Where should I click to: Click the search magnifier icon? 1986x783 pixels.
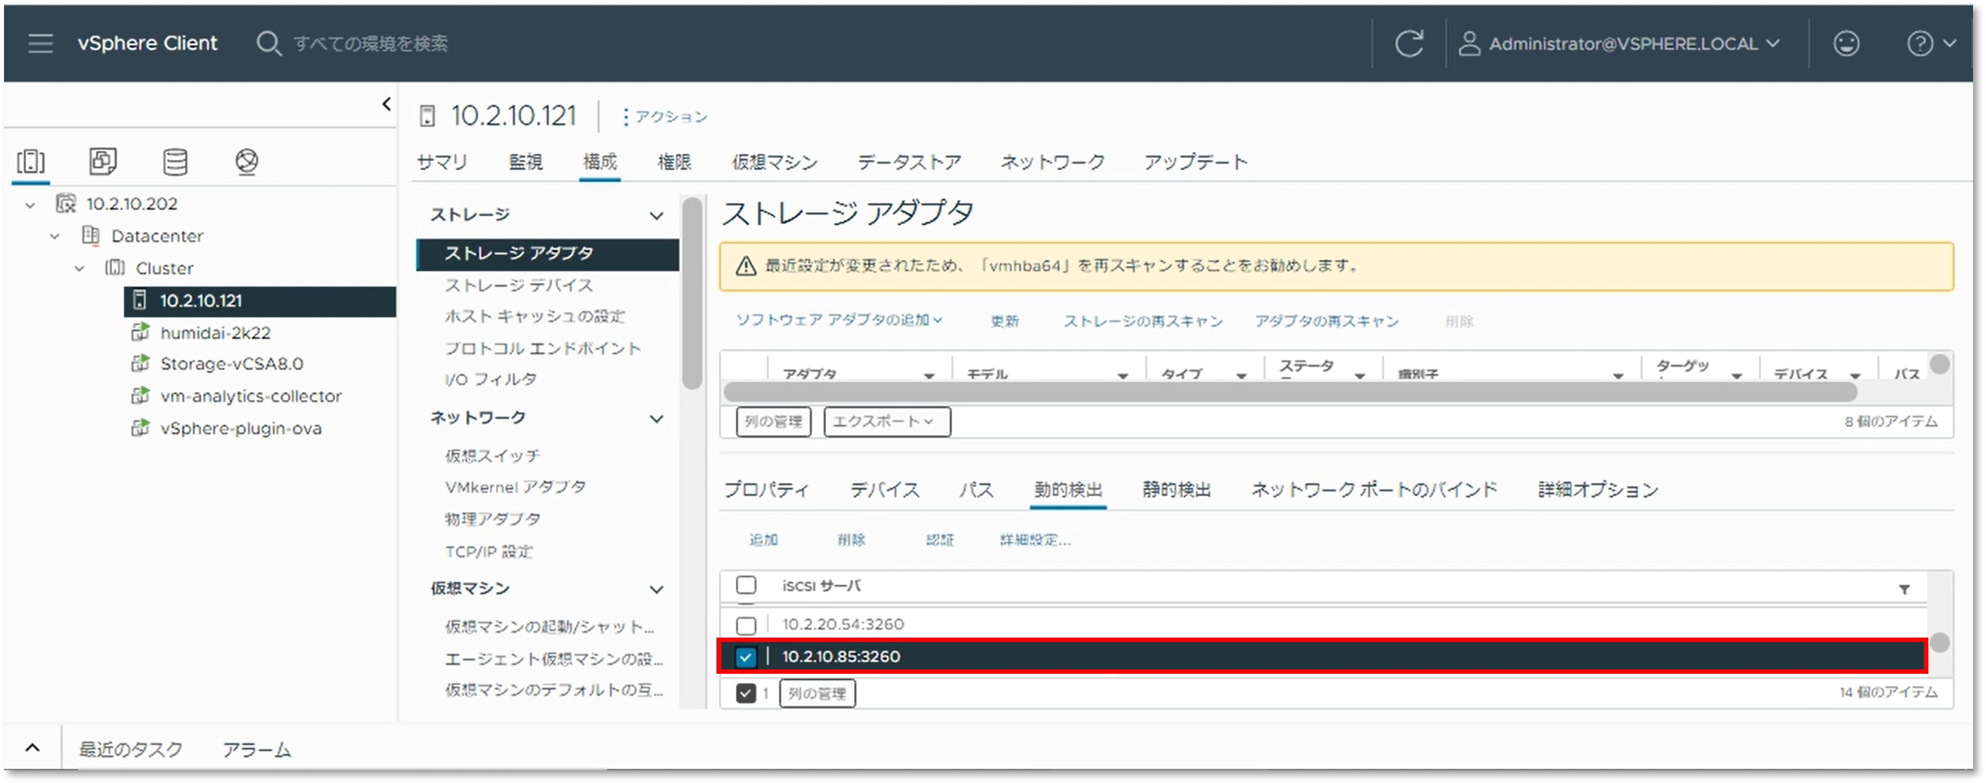pyautogui.click(x=268, y=43)
